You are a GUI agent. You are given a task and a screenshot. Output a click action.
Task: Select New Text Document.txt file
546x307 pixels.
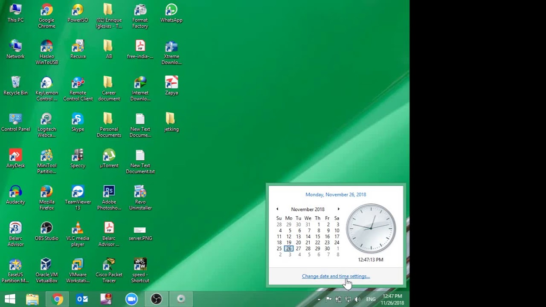[x=140, y=162]
